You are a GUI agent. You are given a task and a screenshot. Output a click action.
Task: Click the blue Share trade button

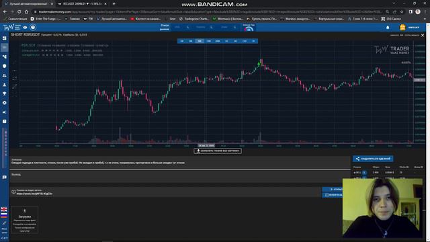(373, 159)
